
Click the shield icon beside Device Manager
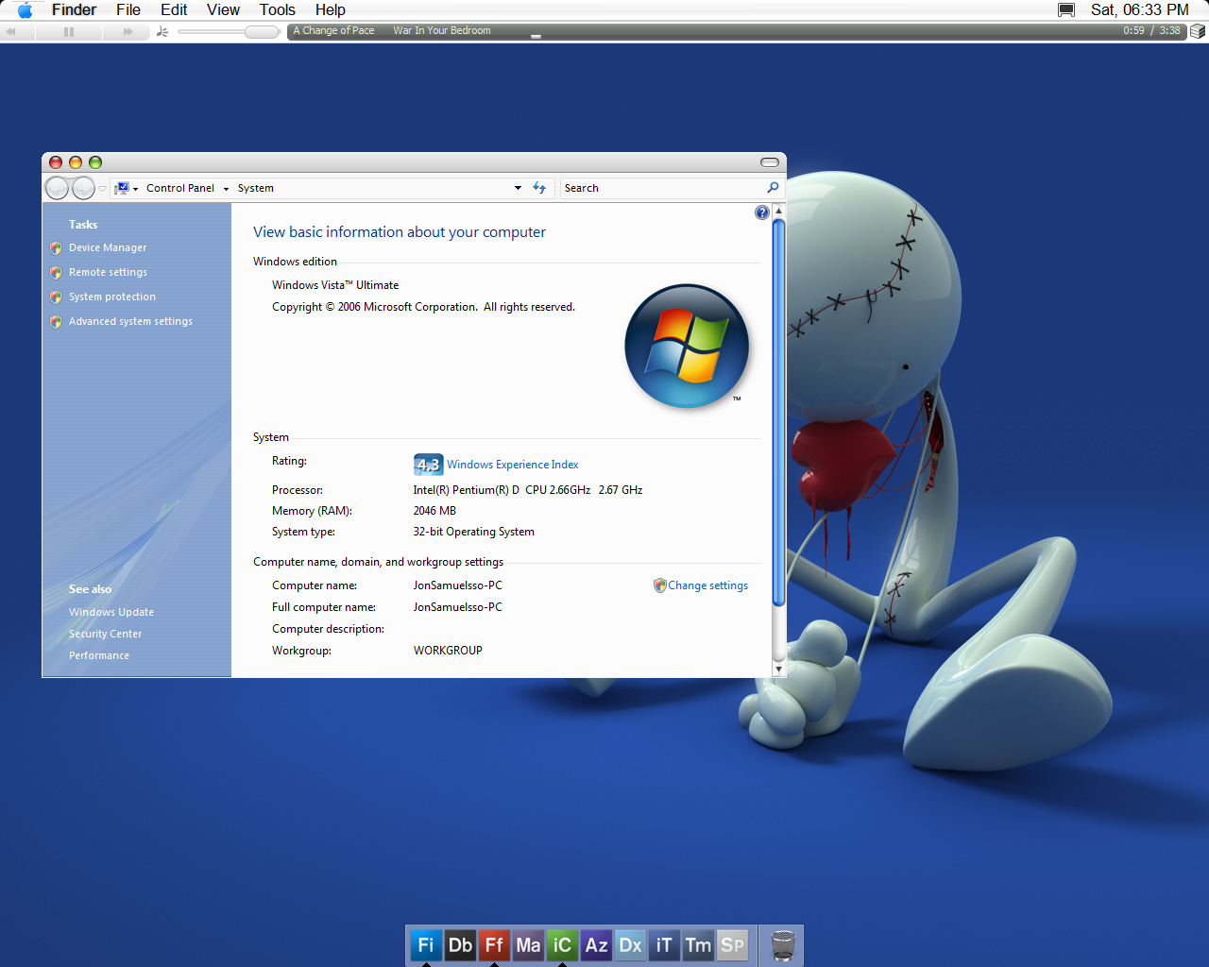(56, 248)
